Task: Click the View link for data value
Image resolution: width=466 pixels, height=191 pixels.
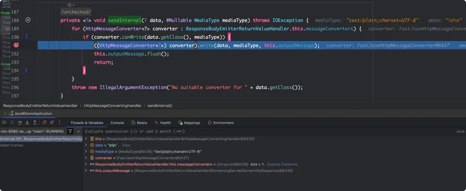Action: [x=126, y=145]
